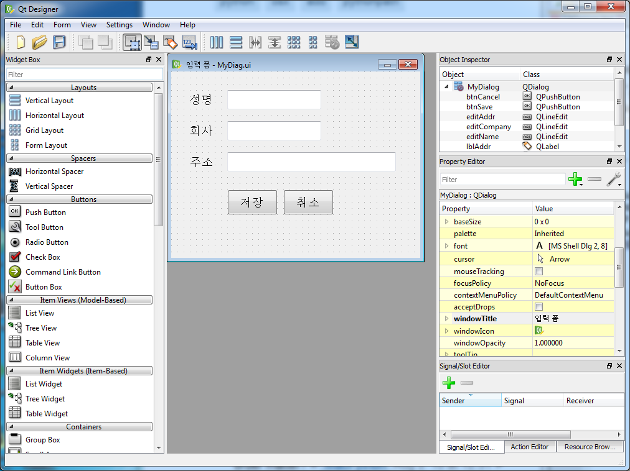
Task: Click the New Form toolbar icon
Action: coord(21,42)
